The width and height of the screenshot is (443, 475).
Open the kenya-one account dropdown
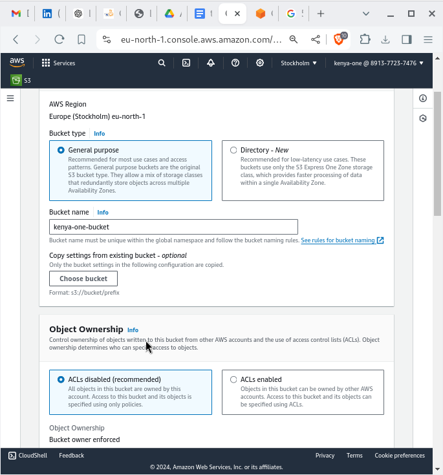point(378,63)
